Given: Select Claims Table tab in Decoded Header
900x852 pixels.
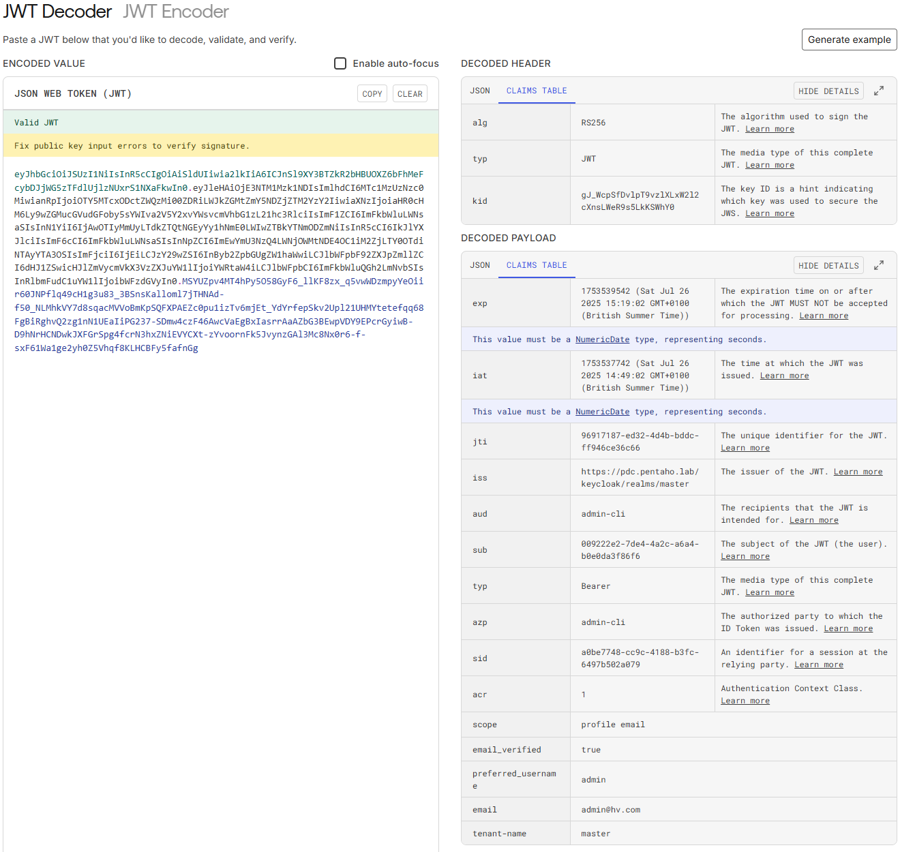Looking at the screenshot, I should click(537, 91).
